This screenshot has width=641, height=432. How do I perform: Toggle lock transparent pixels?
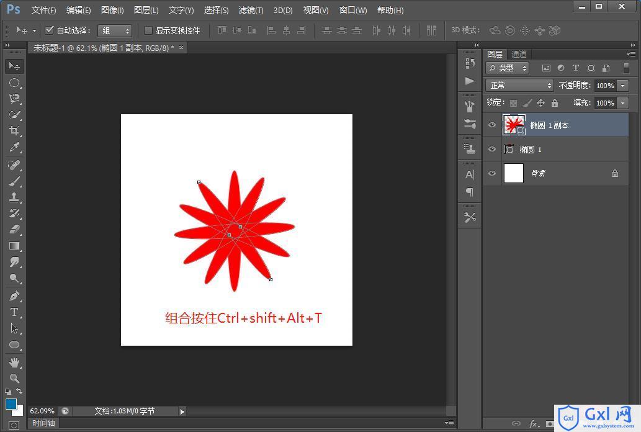(x=513, y=103)
